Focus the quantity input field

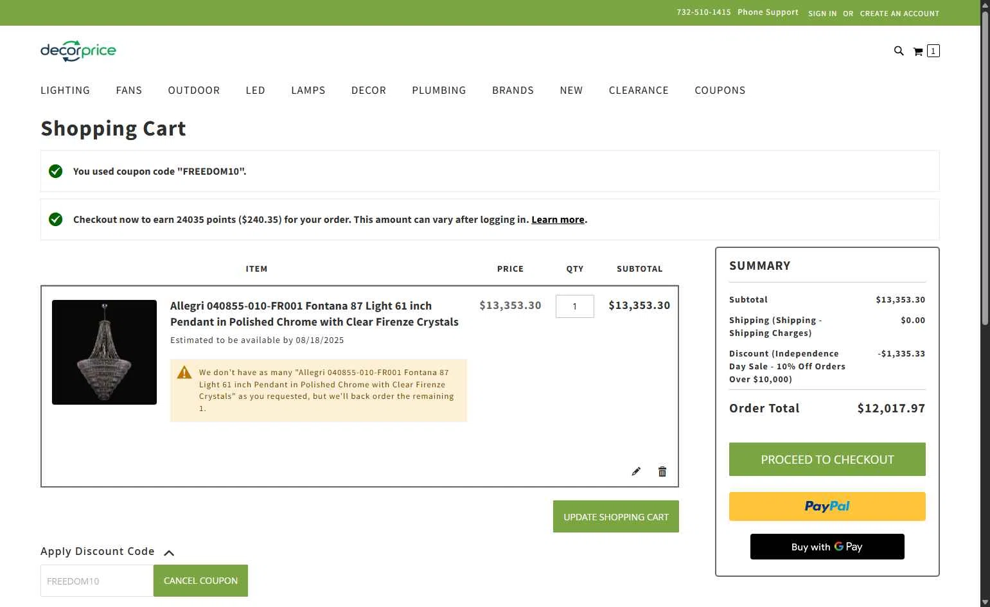pyautogui.click(x=575, y=306)
